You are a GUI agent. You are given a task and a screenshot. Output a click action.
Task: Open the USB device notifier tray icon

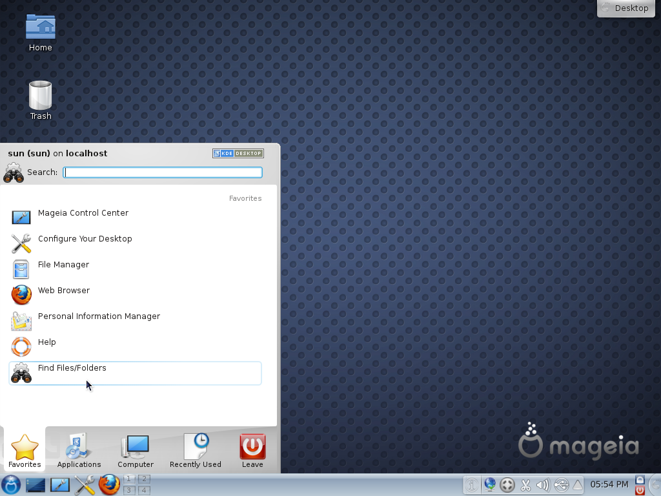click(x=562, y=484)
